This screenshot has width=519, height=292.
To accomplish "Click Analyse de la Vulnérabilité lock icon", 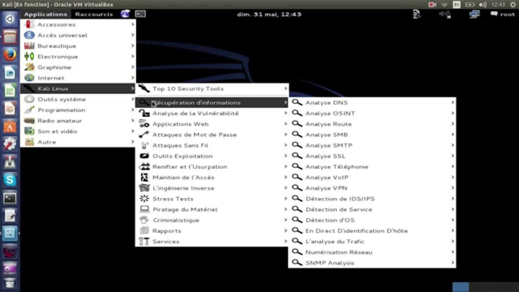I will (x=144, y=113).
